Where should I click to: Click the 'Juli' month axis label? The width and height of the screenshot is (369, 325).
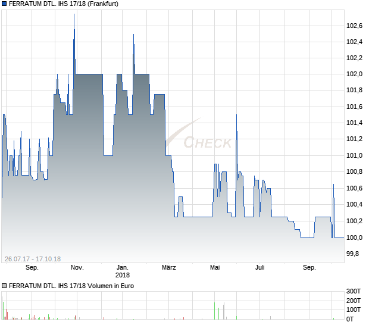point(260,268)
